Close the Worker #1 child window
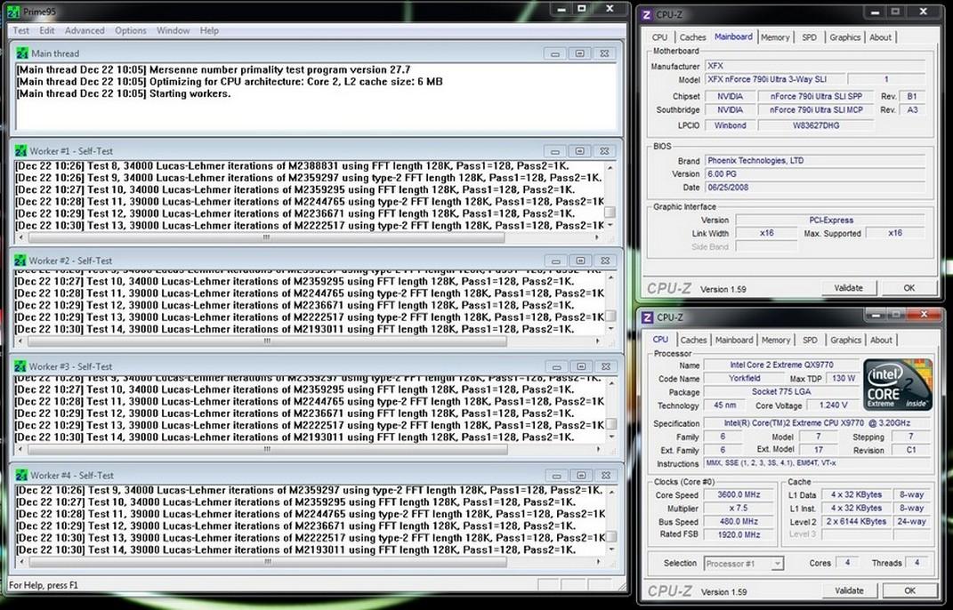This screenshot has width=953, height=610. pos(605,151)
